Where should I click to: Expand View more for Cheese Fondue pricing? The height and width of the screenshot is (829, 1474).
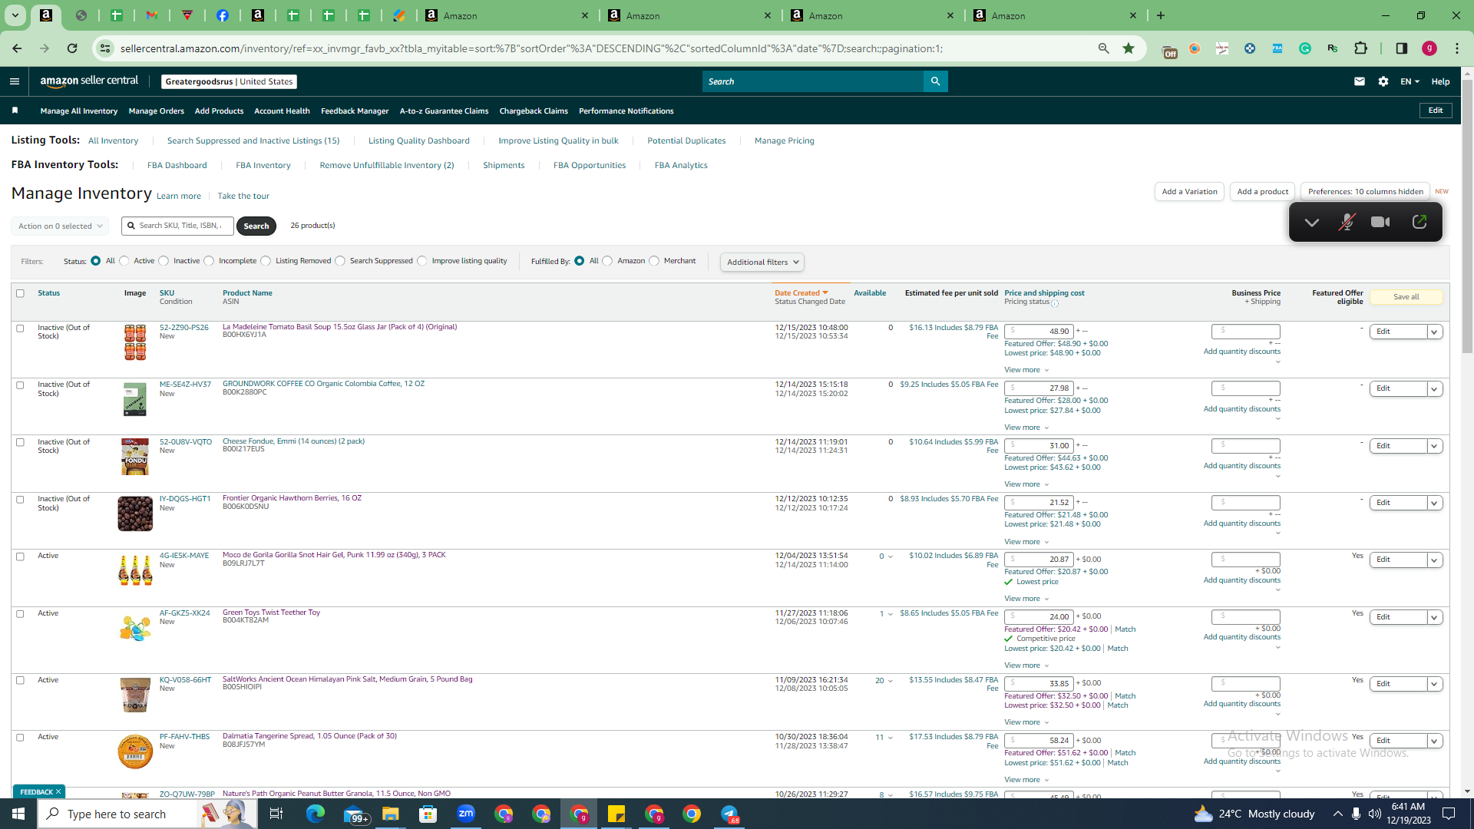(1026, 484)
